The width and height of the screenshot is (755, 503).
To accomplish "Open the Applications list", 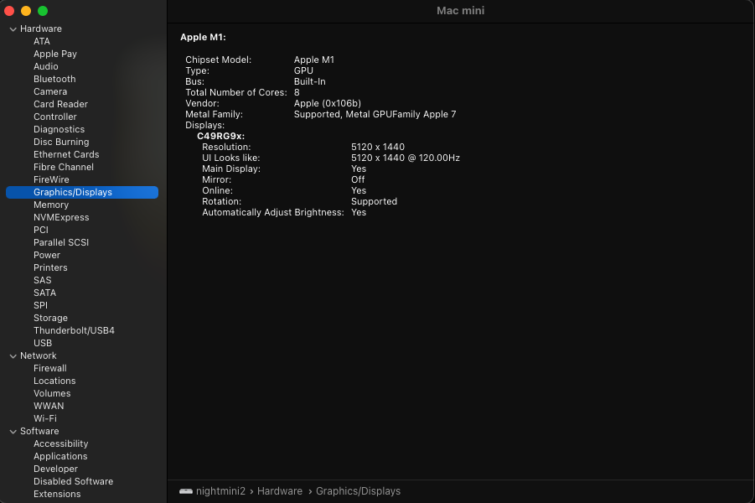I will click(x=60, y=456).
